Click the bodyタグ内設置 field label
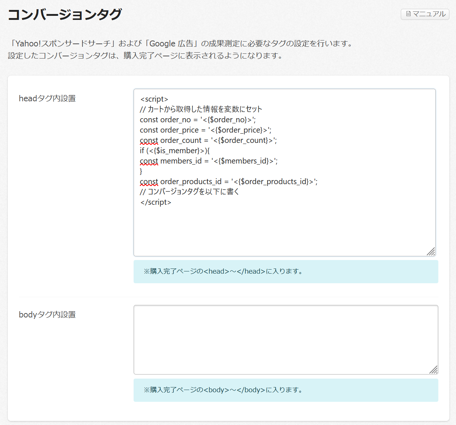This screenshot has width=456, height=425. click(47, 315)
